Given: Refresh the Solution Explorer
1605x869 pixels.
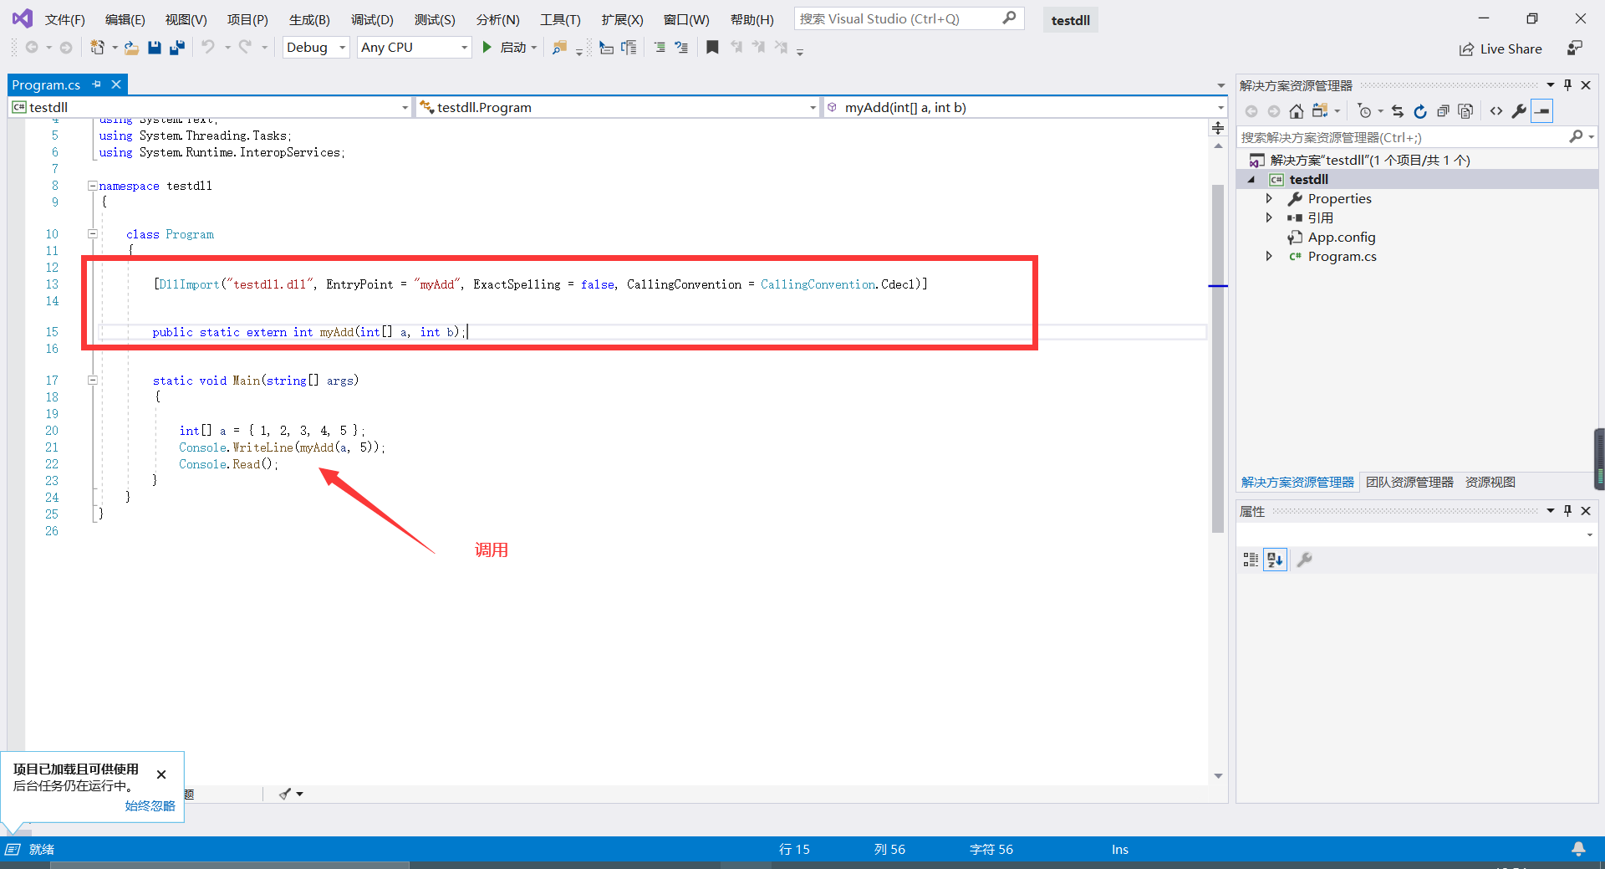Looking at the screenshot, I should click(1420, 111).
